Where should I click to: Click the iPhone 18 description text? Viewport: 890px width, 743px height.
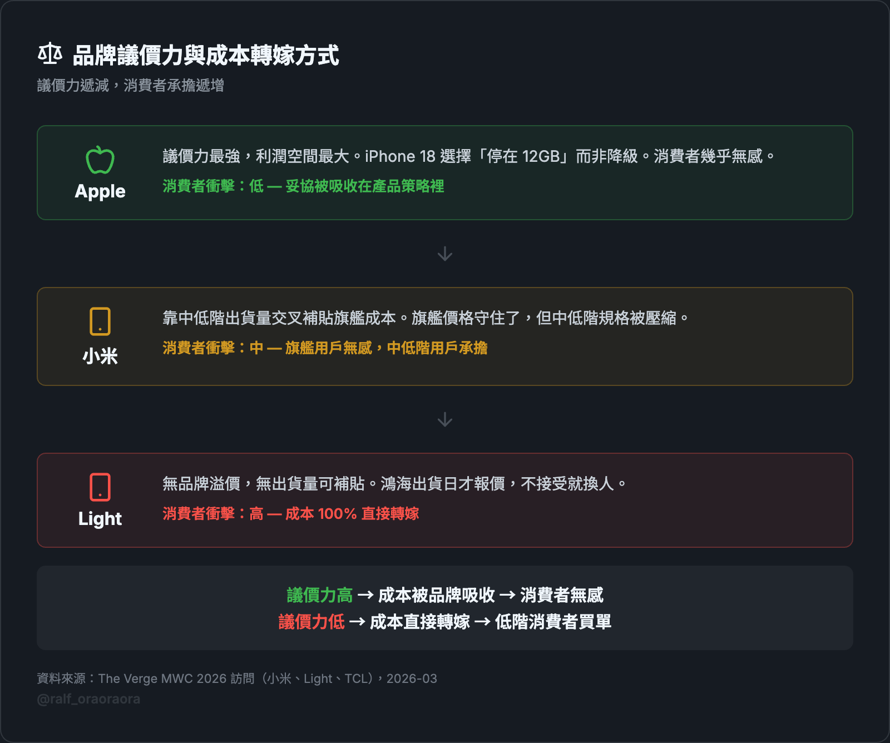[x=468, y=156]
